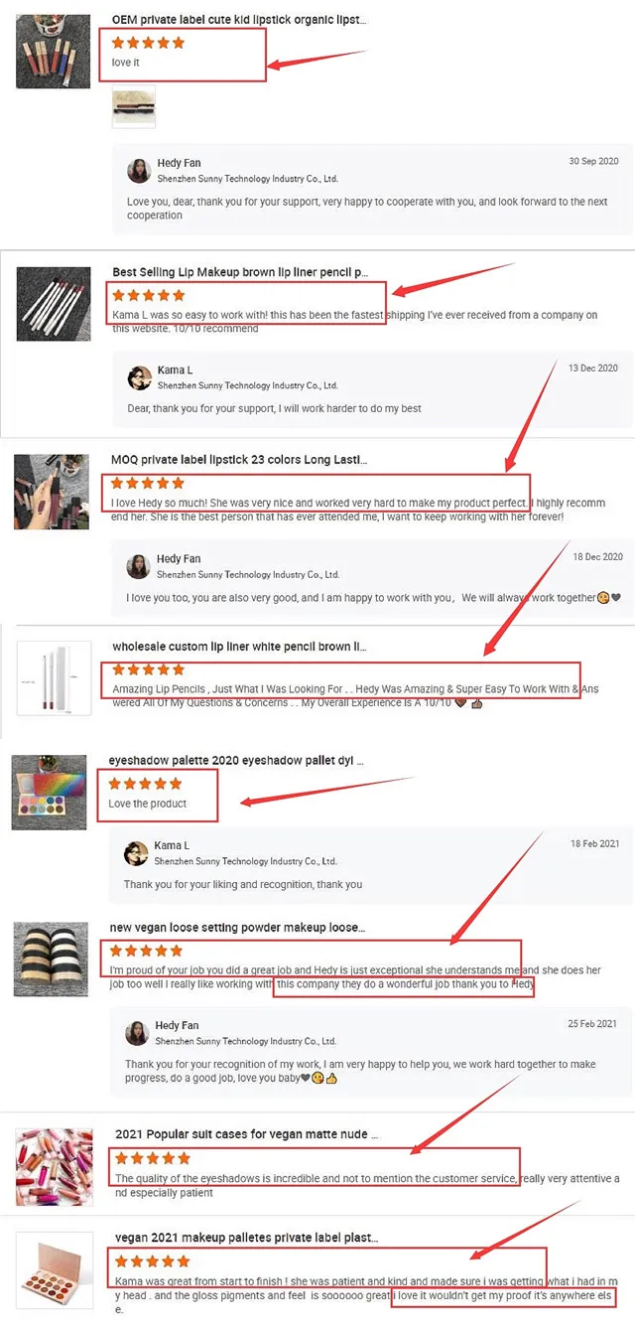Viewport: 635px width, 1330px height.
Task: Open the 'Best Selling Lip Makeup brown lip liner' title
Action: [x=240, y=271]
